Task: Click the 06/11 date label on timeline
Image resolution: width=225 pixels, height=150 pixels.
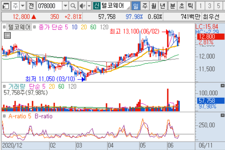Action: point(205,145)
